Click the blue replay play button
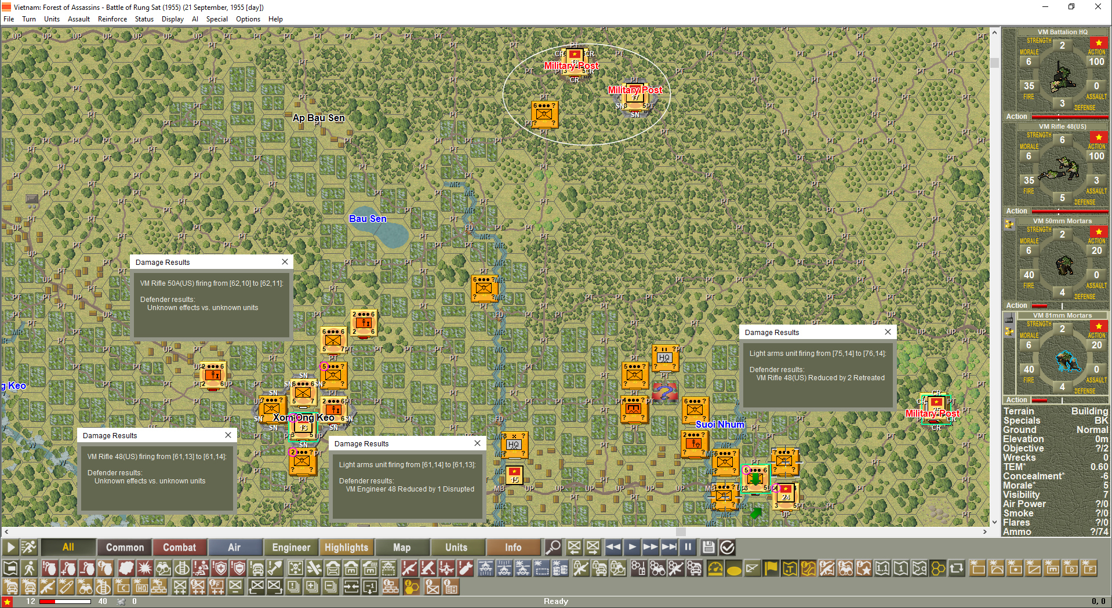 coord(632,547)
